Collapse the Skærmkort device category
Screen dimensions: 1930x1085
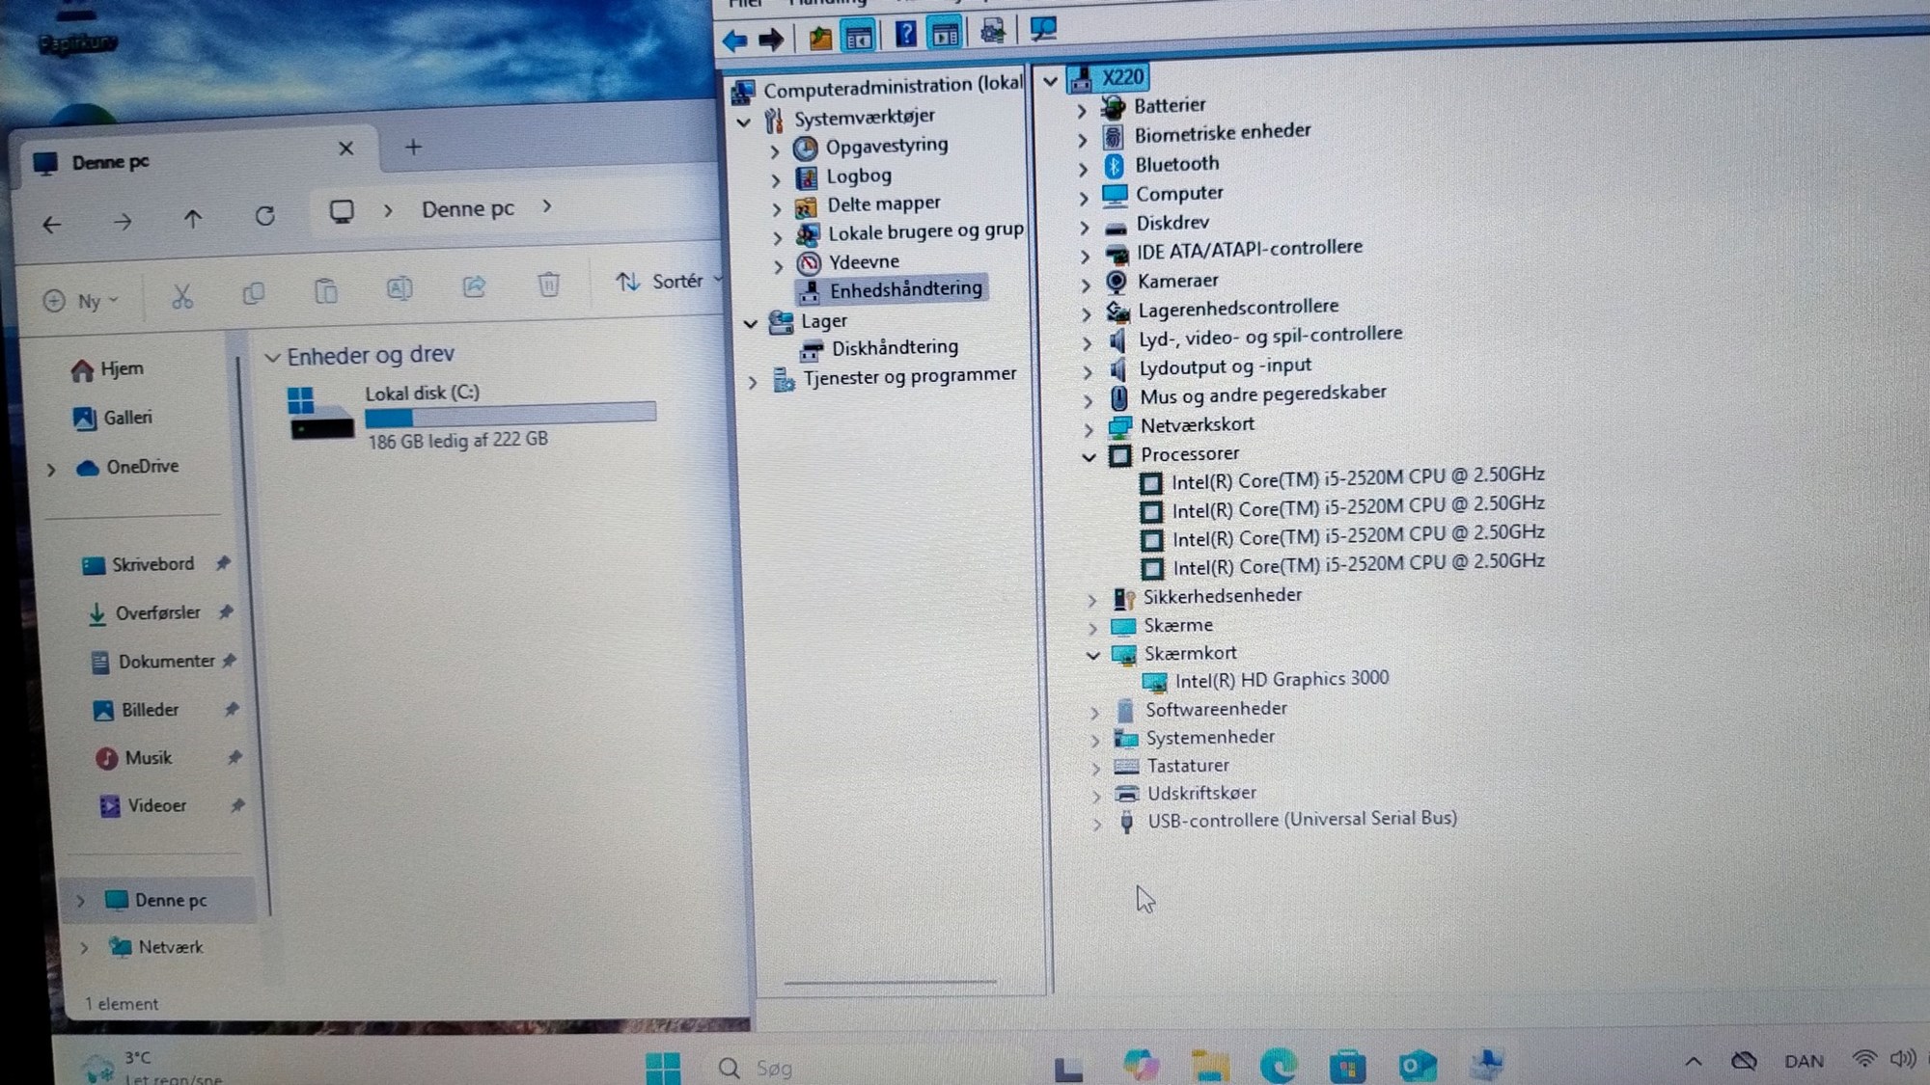point(1092,656)
